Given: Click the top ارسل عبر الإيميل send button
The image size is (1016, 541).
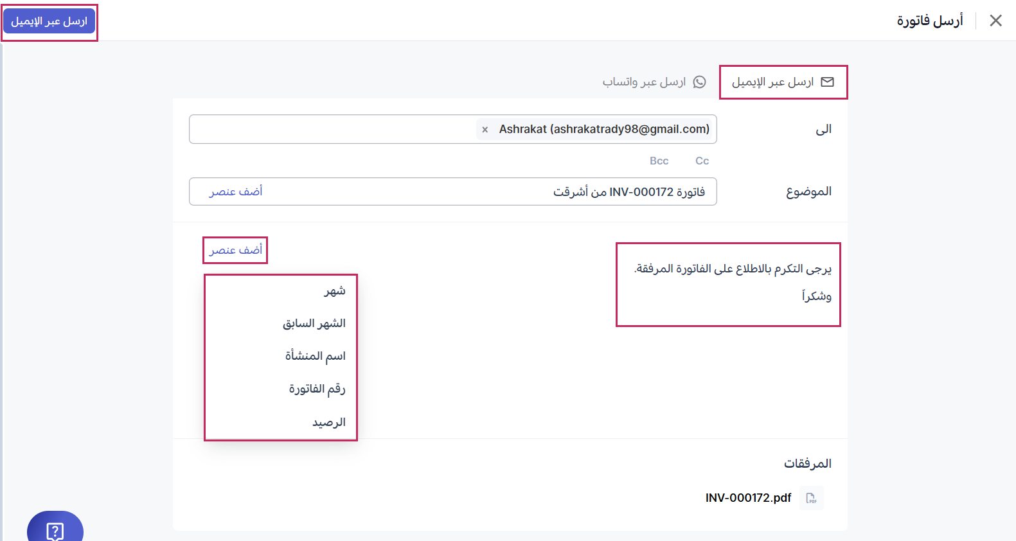Looking at the screenshot, I should coord(49,21).
